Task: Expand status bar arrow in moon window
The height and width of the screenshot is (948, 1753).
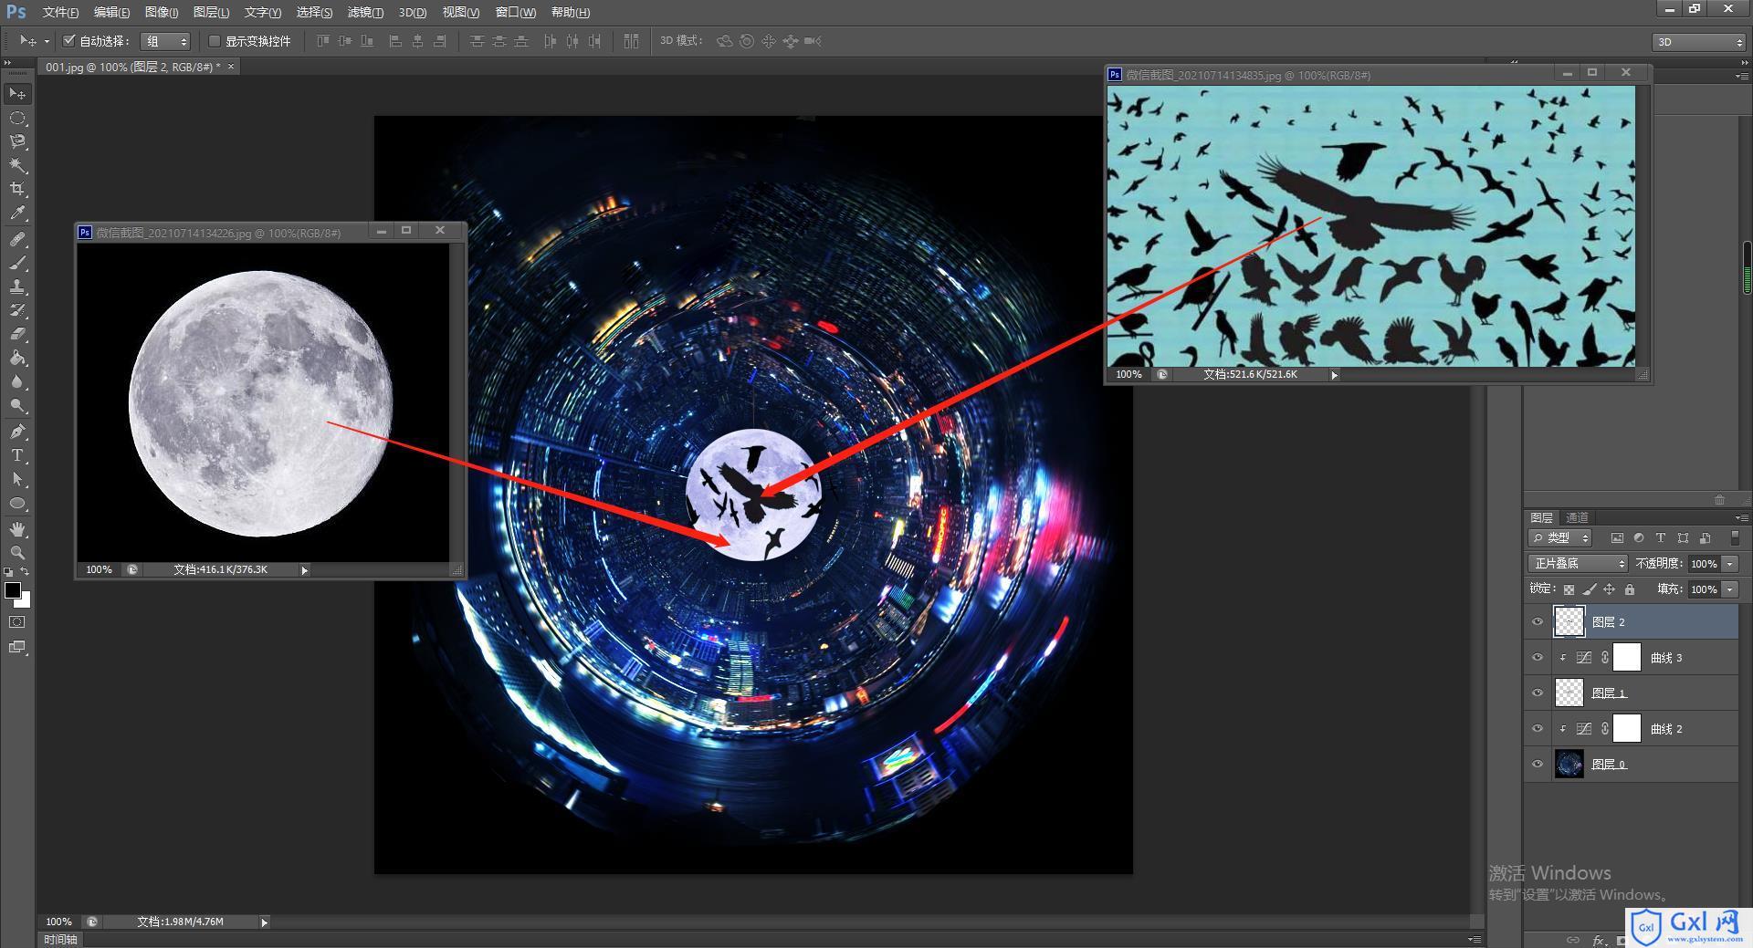Action: click(x=304, y=570)
